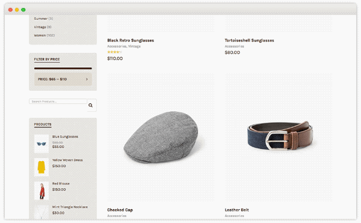Open the Tortoiseshell Sunglasses title
This screenshot has height=223, width=361.
(x=249, y=40)
